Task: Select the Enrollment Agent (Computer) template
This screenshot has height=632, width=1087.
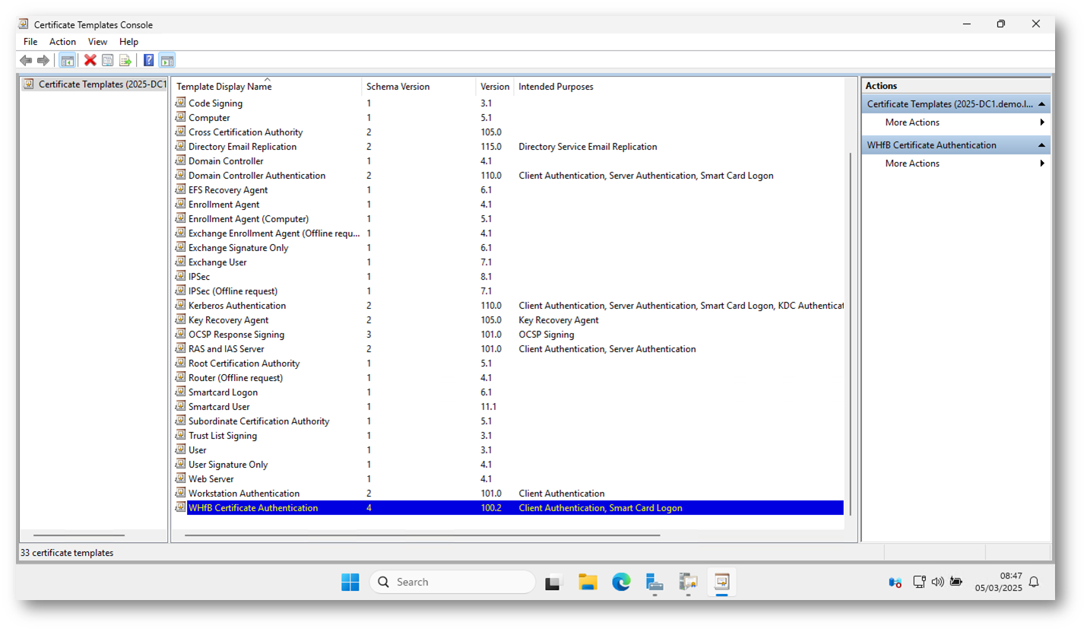Action: point(249,218)
